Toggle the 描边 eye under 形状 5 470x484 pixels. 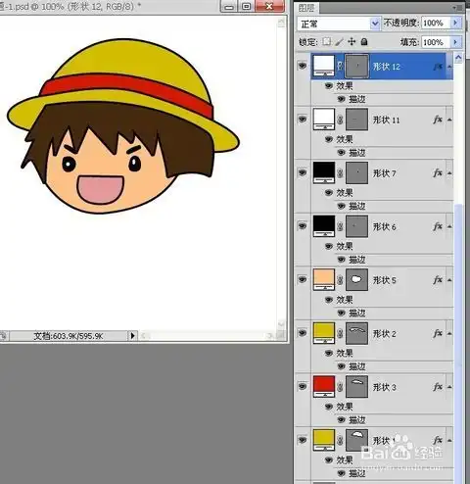pos(341,313)
